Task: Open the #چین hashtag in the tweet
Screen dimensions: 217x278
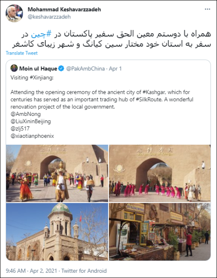Action: point(41,34)
